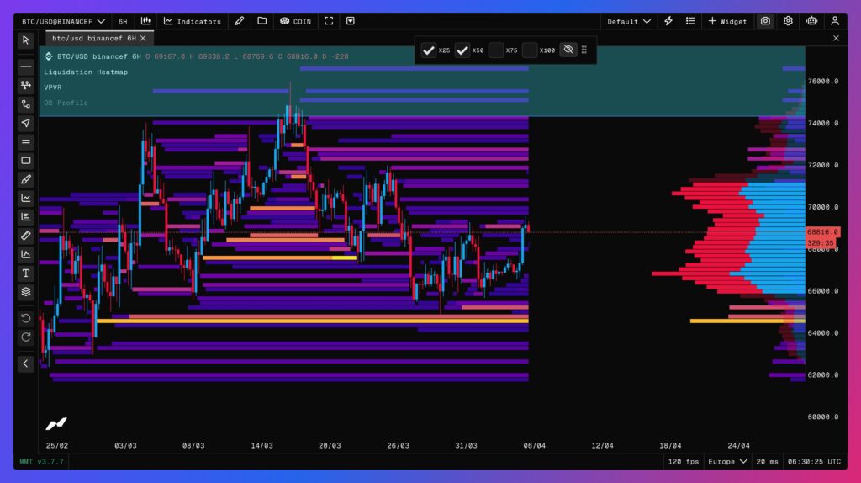Open the Europe server region dropdown
861x483 pixels.
tap(727, 462)
